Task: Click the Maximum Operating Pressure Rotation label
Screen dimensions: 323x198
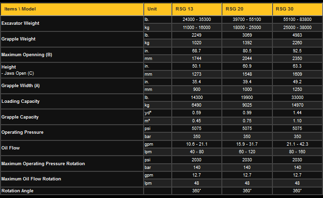Action: (x=43, y=163)
